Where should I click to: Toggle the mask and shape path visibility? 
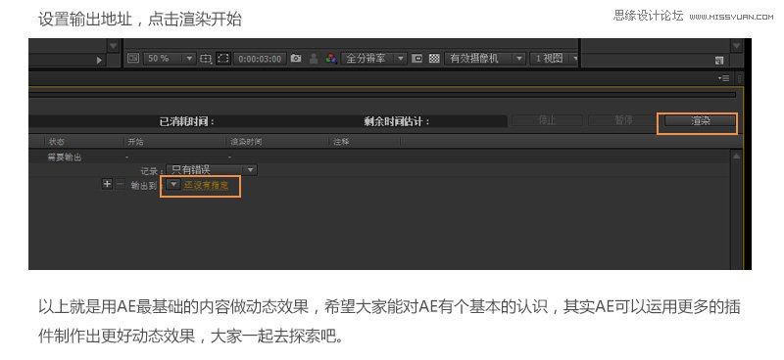[223, 59]
